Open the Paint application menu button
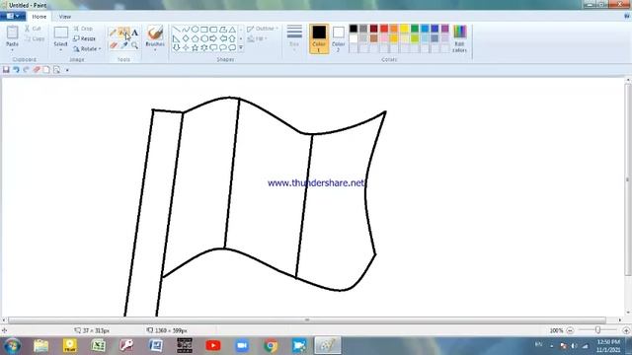Viewport: 632px width, 355px height. tap(13, 17)
